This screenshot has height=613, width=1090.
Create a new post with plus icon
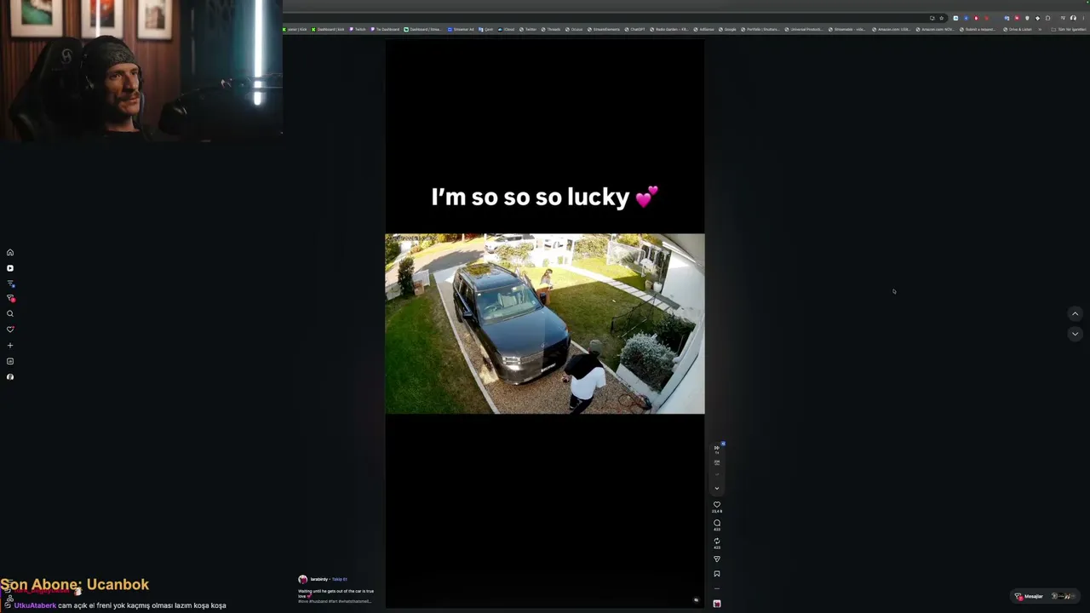[10, 346]
